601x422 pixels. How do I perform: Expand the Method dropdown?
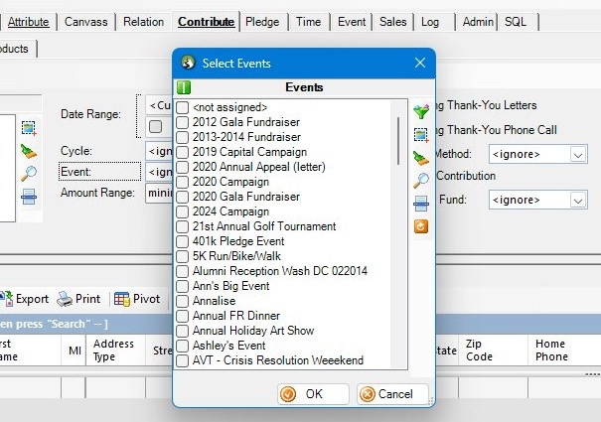click(578, 154)
